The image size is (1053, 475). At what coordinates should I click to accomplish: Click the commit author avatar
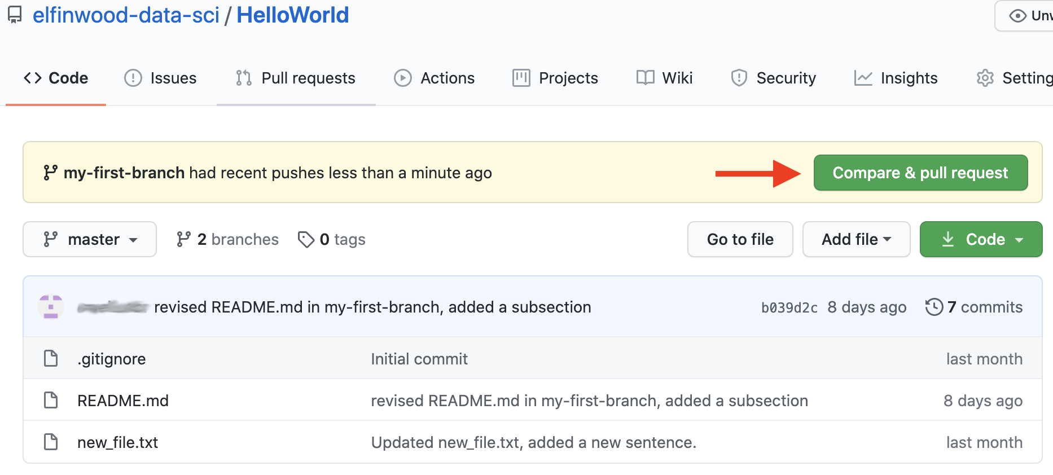pyautogui.click(x=51, y=307)
